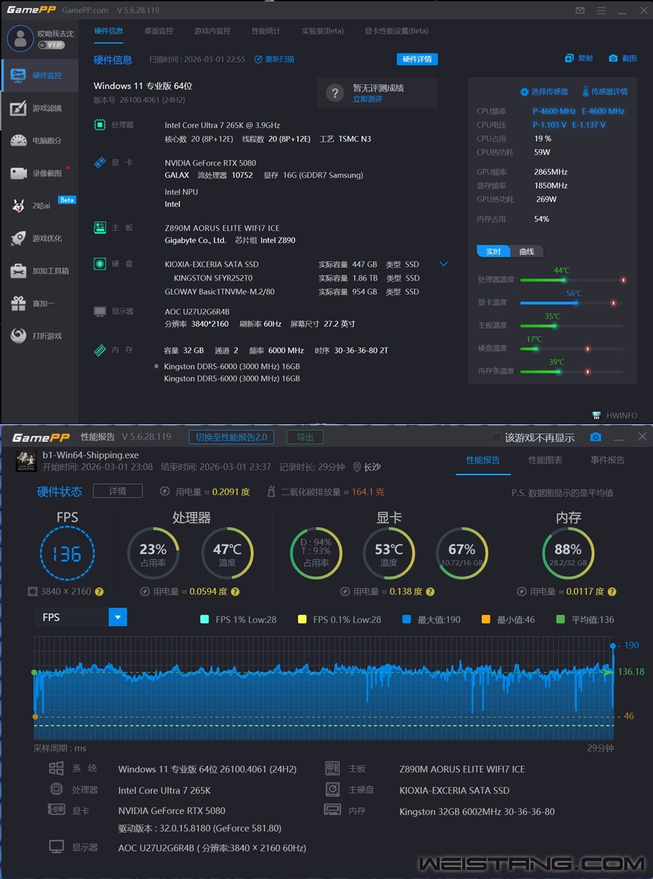This screenshot has width=653, height=879.
Task: Click the help icon beside 3840 x 2160
Action: (x=99, y=592)
